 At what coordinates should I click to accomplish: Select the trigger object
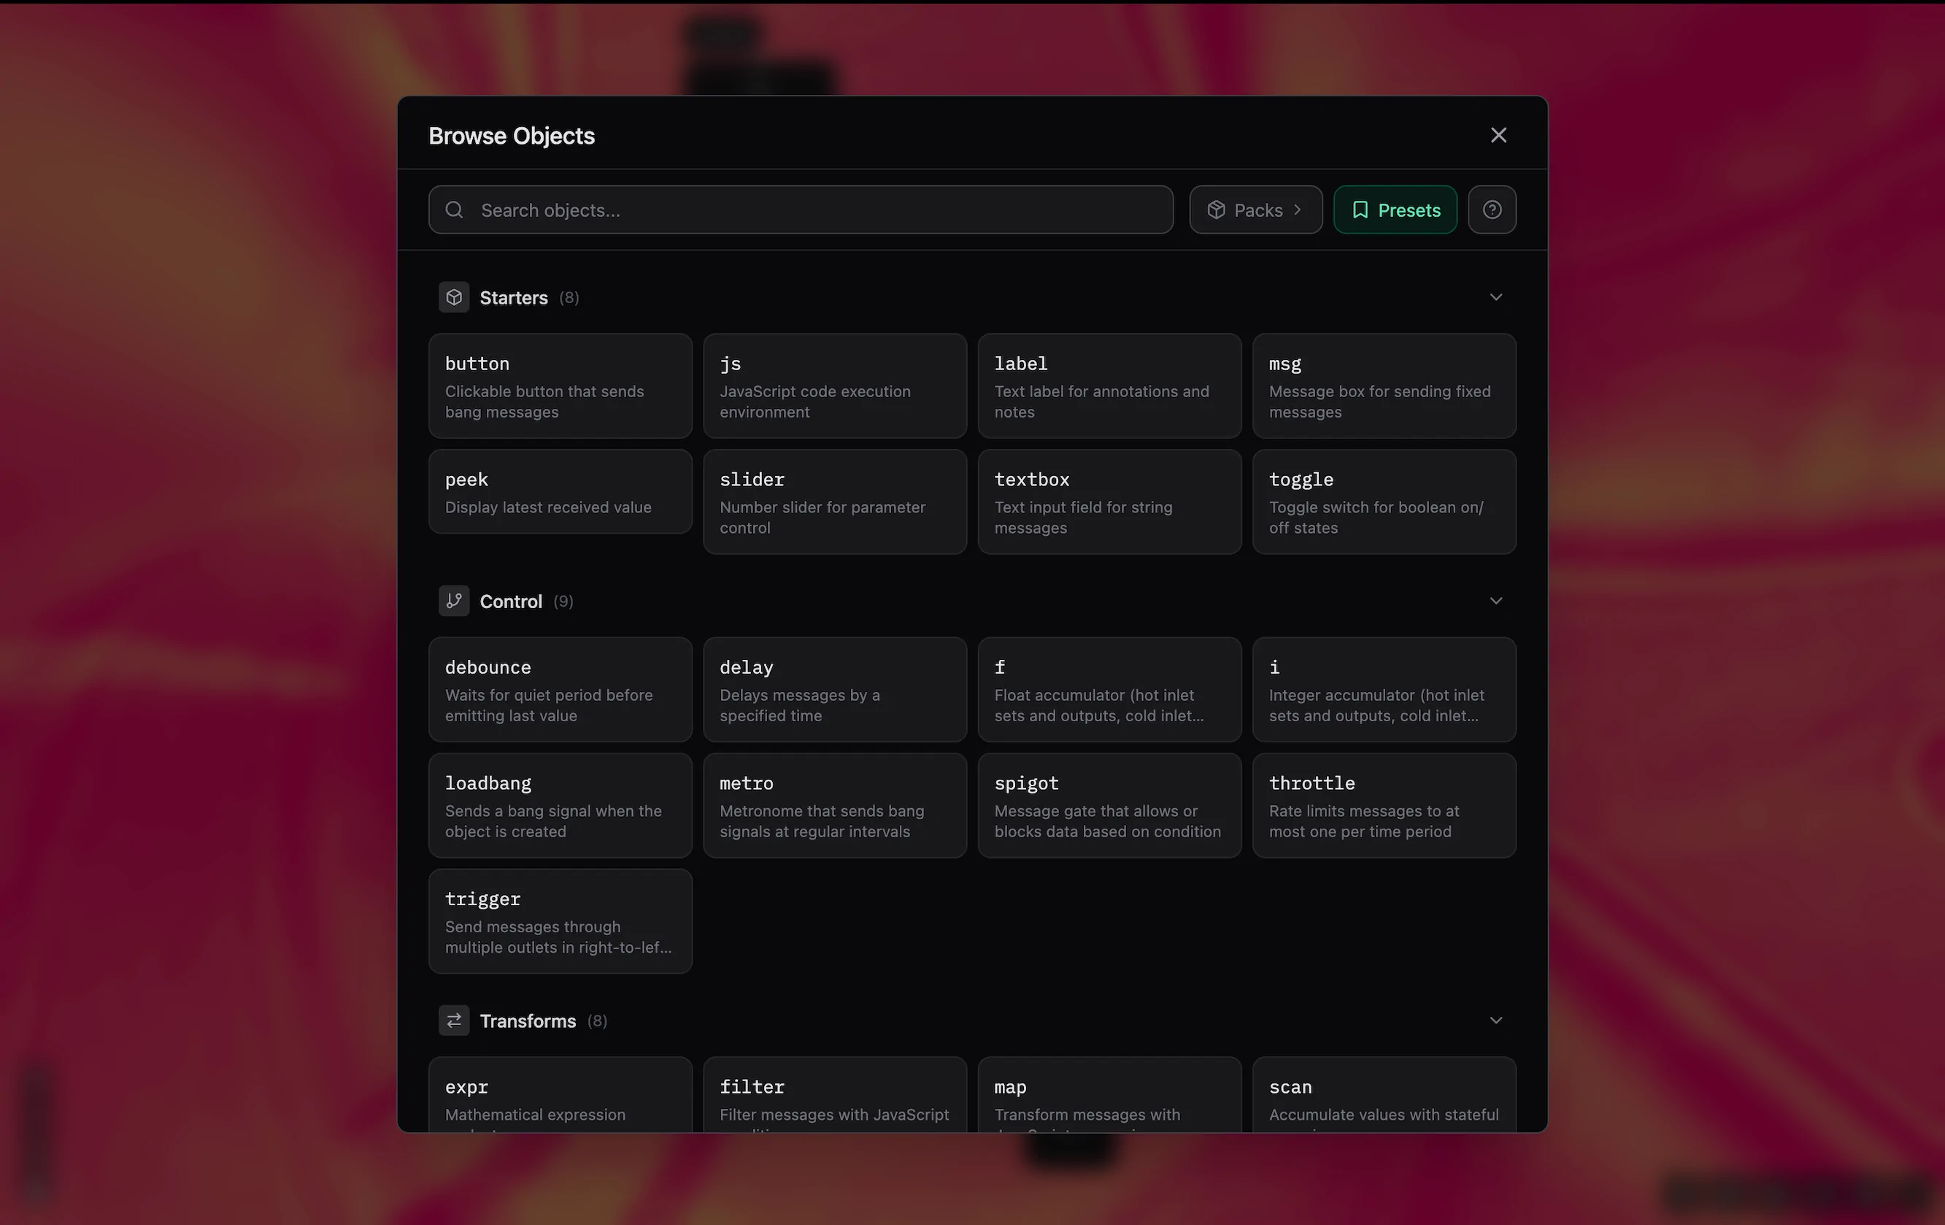(x=560, y=921)
